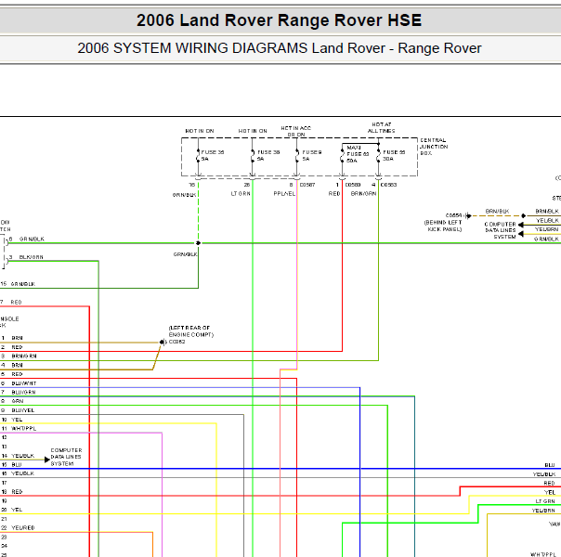The image size is (561, 557).
Task: Select the "FUSE 8 5A" label
Action: 312,156
